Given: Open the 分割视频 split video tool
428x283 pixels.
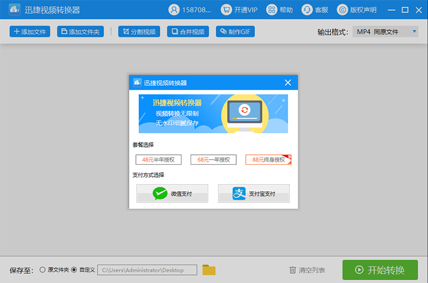Looking at the screenshot, I should (139, 31).
